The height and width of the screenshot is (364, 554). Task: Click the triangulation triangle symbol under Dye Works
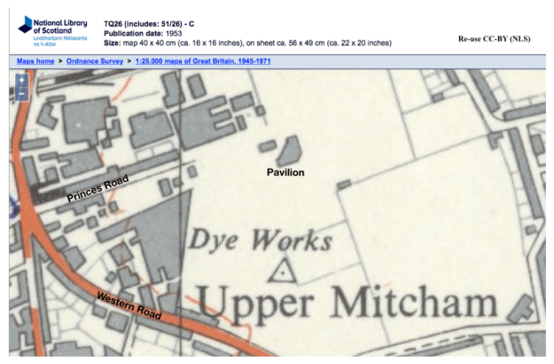283,271
